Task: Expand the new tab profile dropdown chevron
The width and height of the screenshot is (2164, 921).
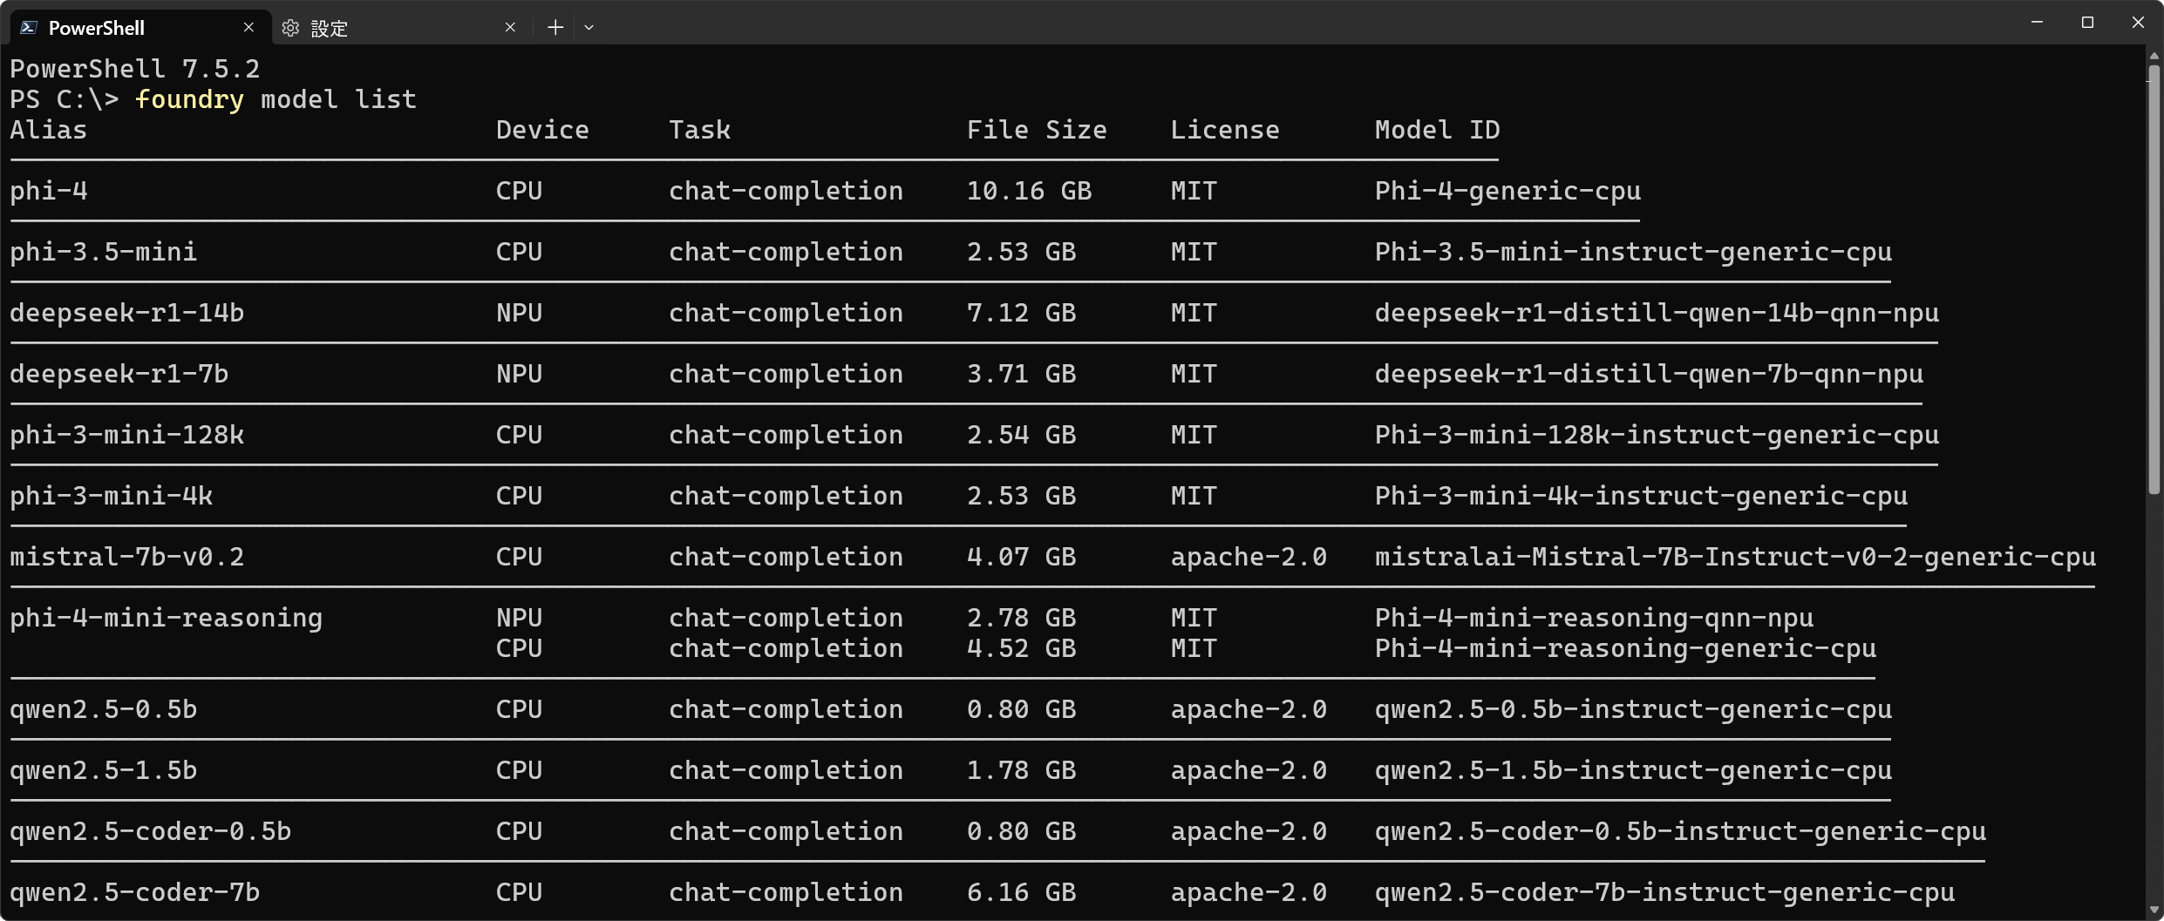Action: tap(589, 28)
